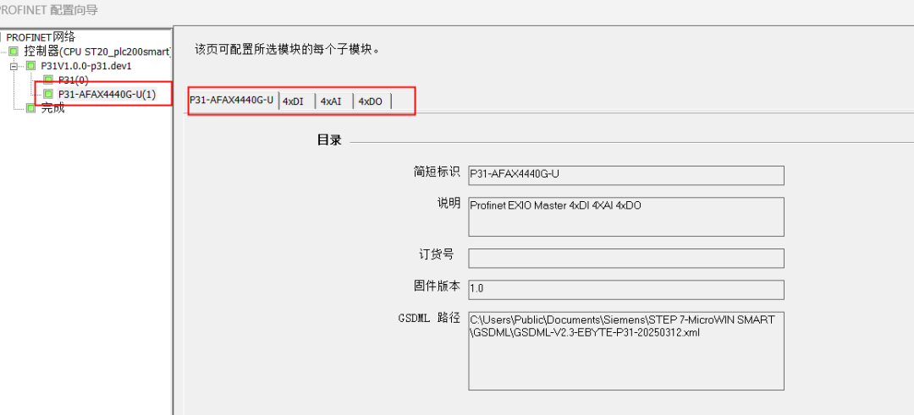Click the 目录 section heading
The width and height of the screenshot is (914, 415).
point(329,140)
